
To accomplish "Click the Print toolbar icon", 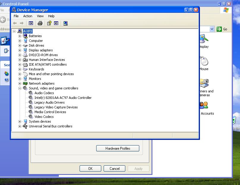I will (40, 23).
